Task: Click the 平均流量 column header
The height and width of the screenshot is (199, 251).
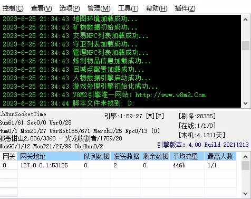Action: [x=187, y=156]
